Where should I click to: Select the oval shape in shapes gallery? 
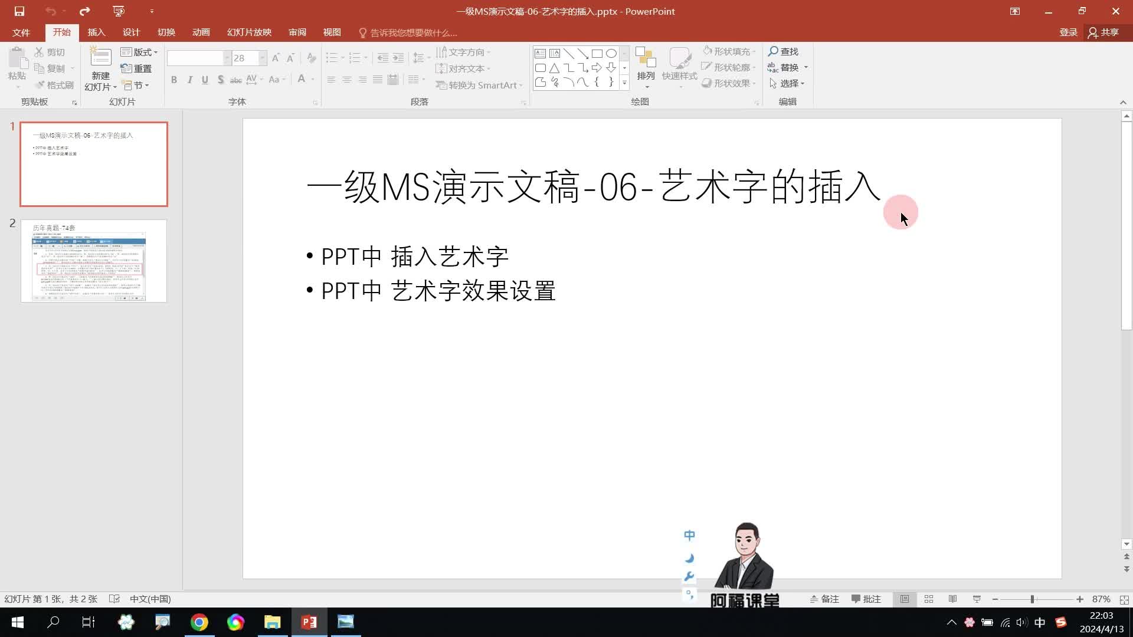611,53
